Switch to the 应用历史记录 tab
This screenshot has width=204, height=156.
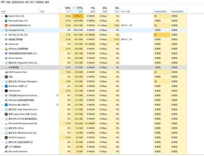[x=18, y=2]
